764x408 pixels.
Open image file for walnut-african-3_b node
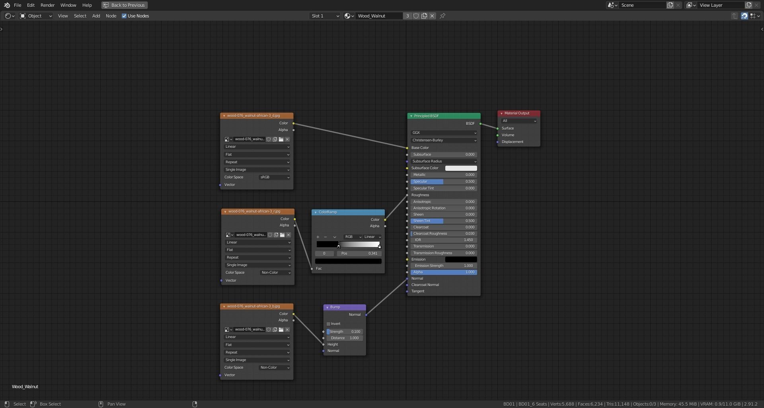(x=281, y=330)
